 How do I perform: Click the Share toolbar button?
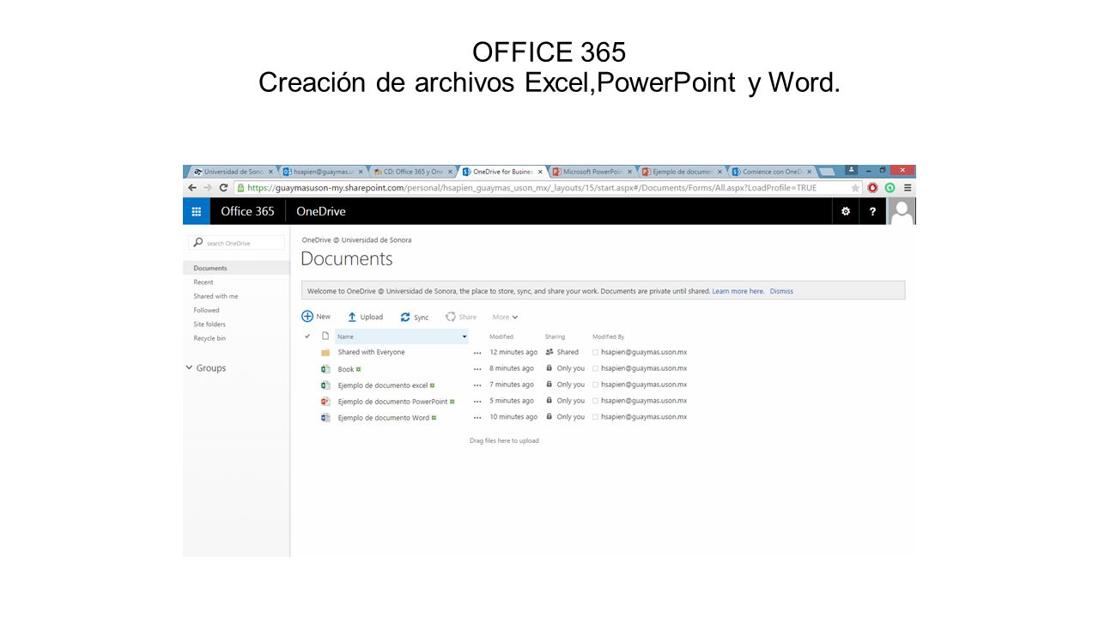461,317
